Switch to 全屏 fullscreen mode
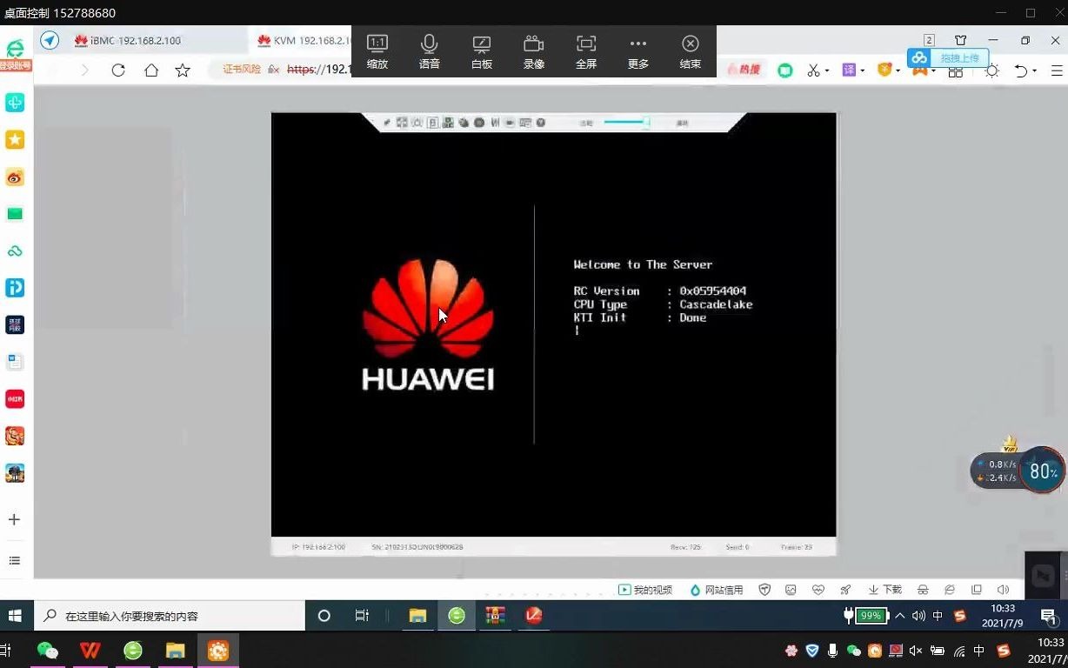 click(586, 51)
